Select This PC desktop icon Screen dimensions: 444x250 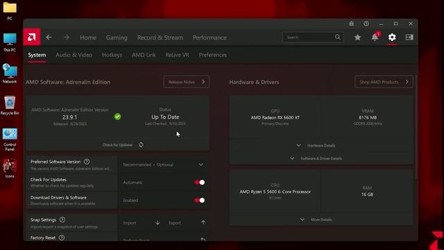tap(10, 42)
